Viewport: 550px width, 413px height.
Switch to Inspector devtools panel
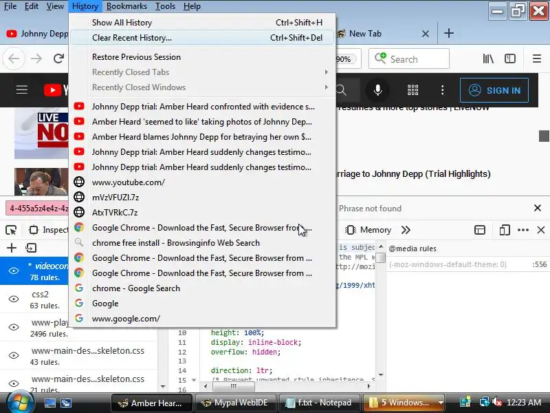48,230
